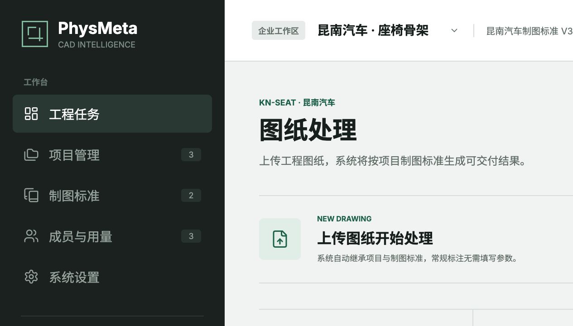Click the text 系统自动继承项目与制图标准，常规标注无需填写参数。
Image resolution: width=573 pixels, height=326 pixels.
pyautogui.click(x=418, y=259)
